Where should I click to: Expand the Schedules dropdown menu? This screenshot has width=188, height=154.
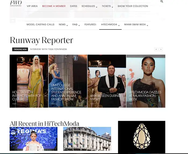(89, 6)
